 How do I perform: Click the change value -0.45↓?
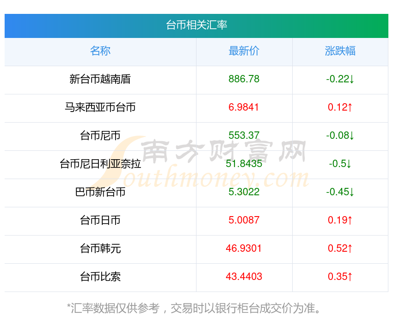340,192
